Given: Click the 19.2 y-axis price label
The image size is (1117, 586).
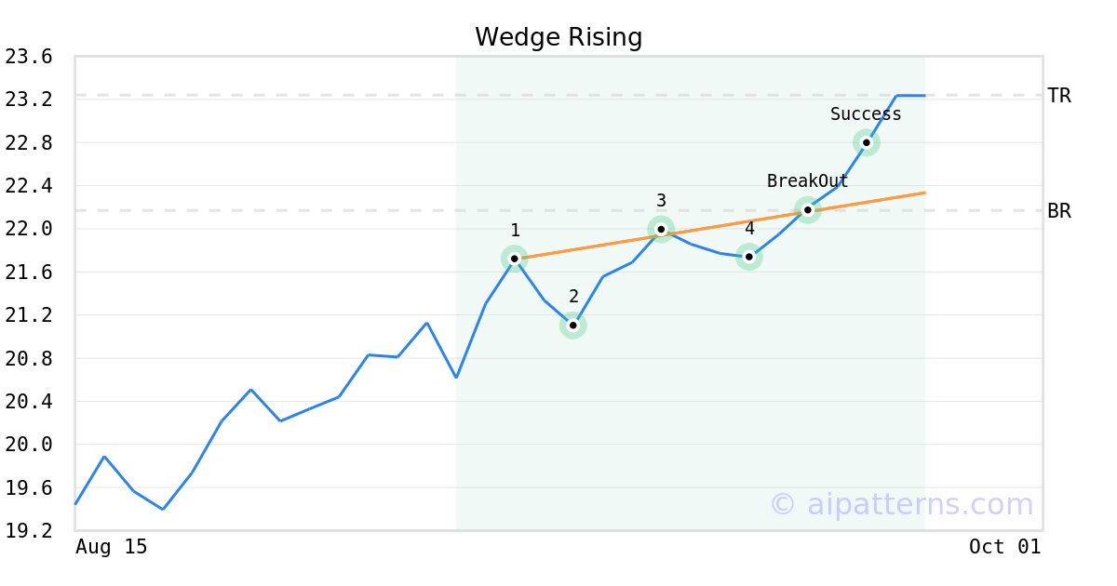Looking at the screenshot, I should coord(29,531).
